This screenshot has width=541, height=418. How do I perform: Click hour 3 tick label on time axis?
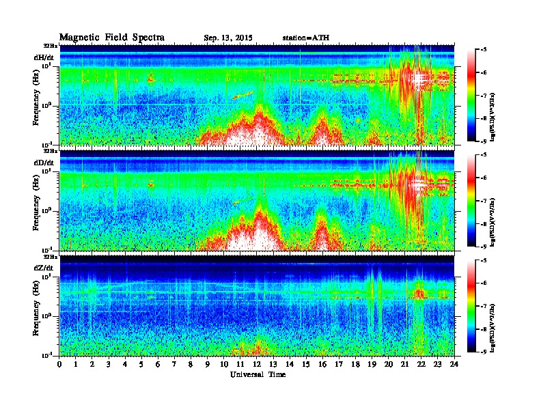pyautogui.click(x=109, y=365)
